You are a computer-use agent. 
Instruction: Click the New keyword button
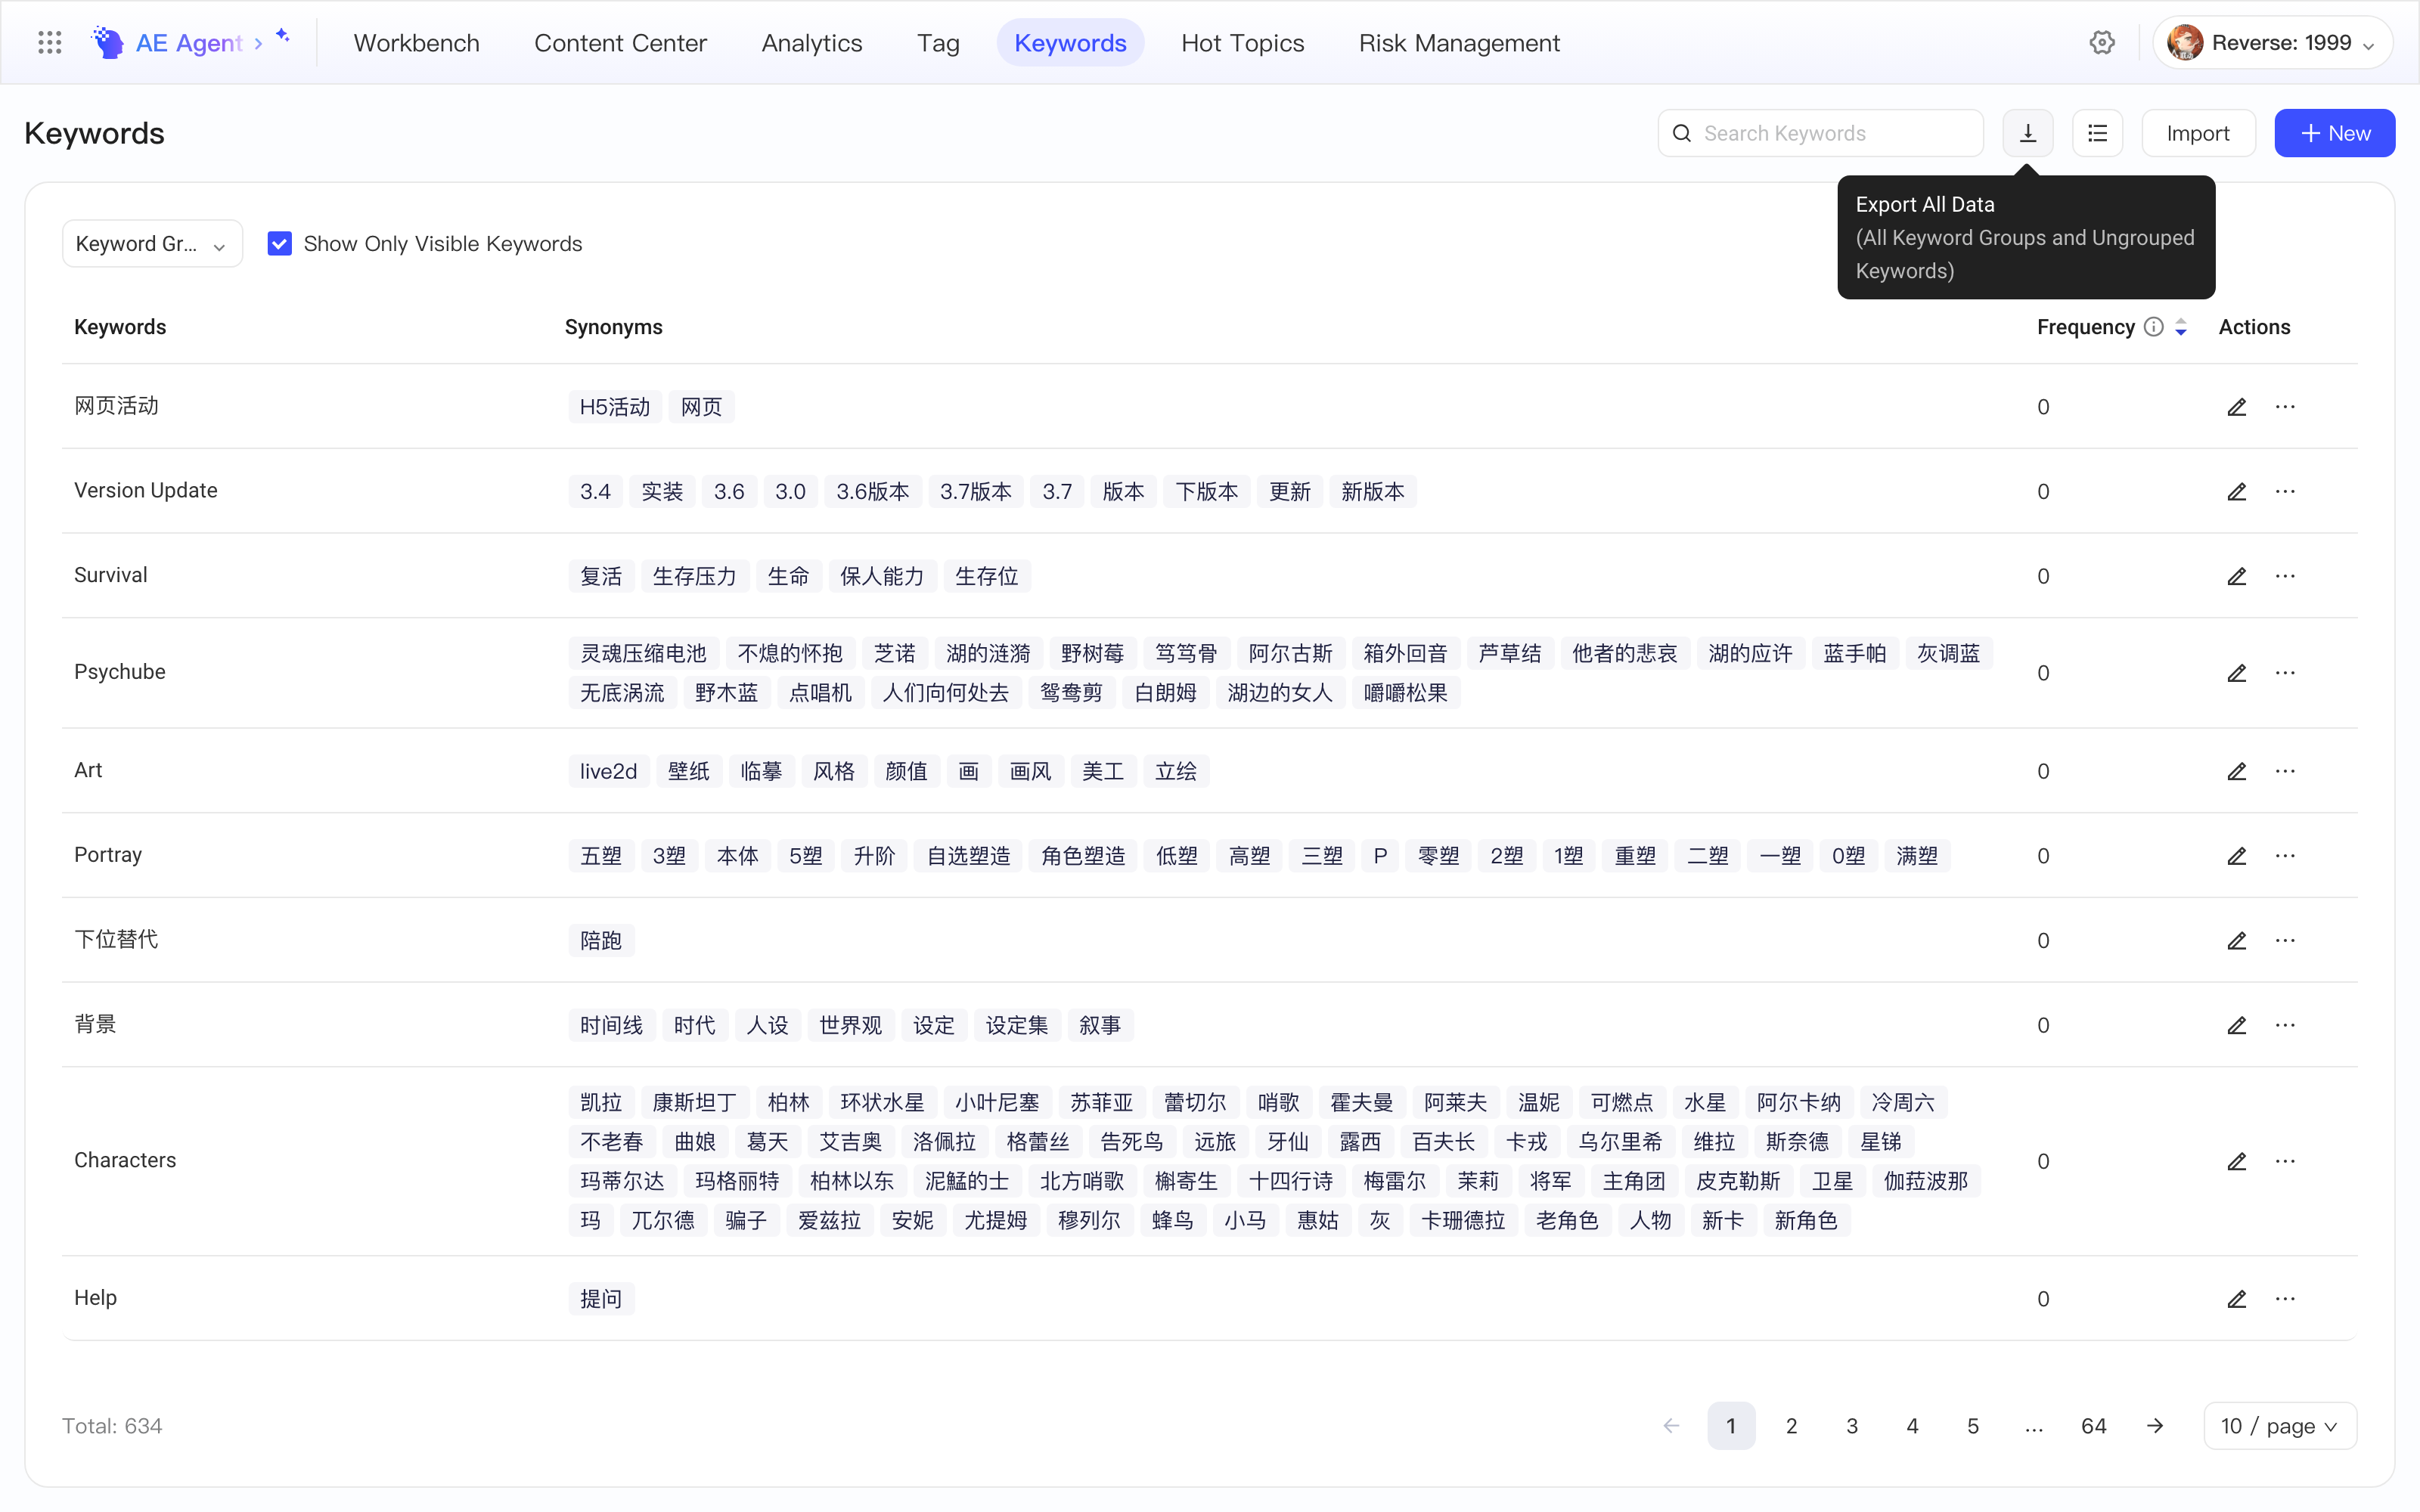2334,133
